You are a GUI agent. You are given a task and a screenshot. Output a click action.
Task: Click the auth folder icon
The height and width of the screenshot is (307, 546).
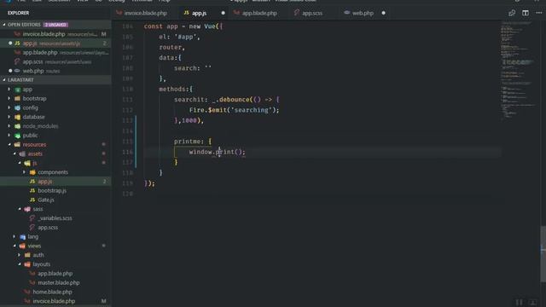point(27,255)
